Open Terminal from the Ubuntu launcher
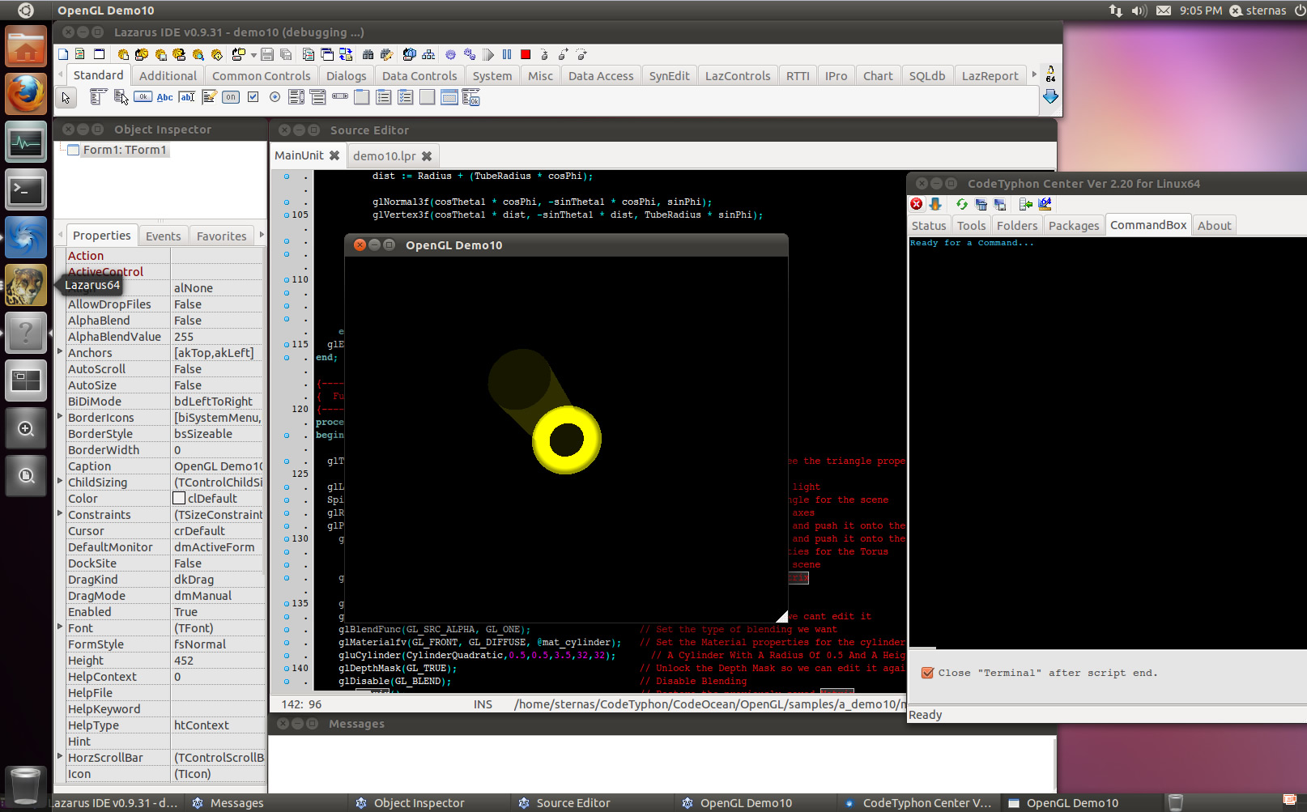Image resolution: width=1307 pixels, height=812 pixels. click(x=26, y=189)
